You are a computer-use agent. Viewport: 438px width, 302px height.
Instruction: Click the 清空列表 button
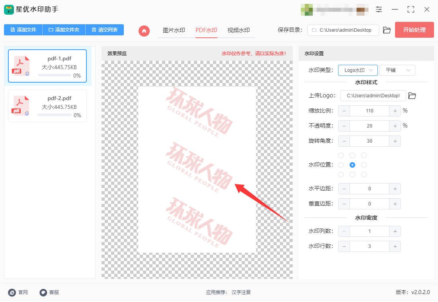(104, 29)
